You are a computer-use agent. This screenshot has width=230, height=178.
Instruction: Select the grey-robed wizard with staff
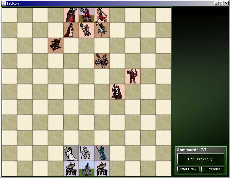86,153
